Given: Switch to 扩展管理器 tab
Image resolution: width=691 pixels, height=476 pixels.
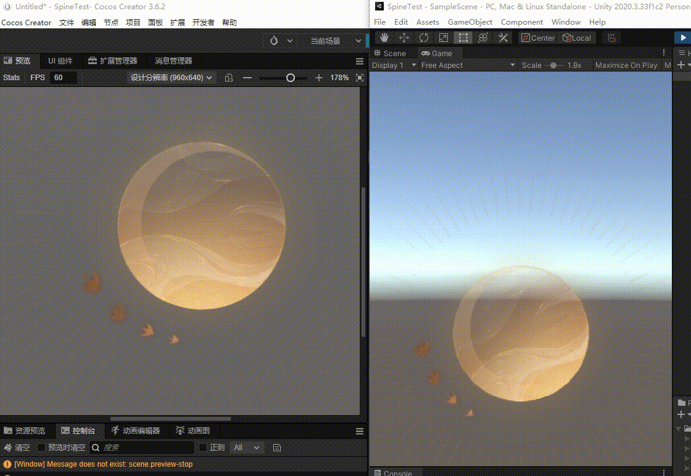Looking at the screenshot, I should coord(113,61).
